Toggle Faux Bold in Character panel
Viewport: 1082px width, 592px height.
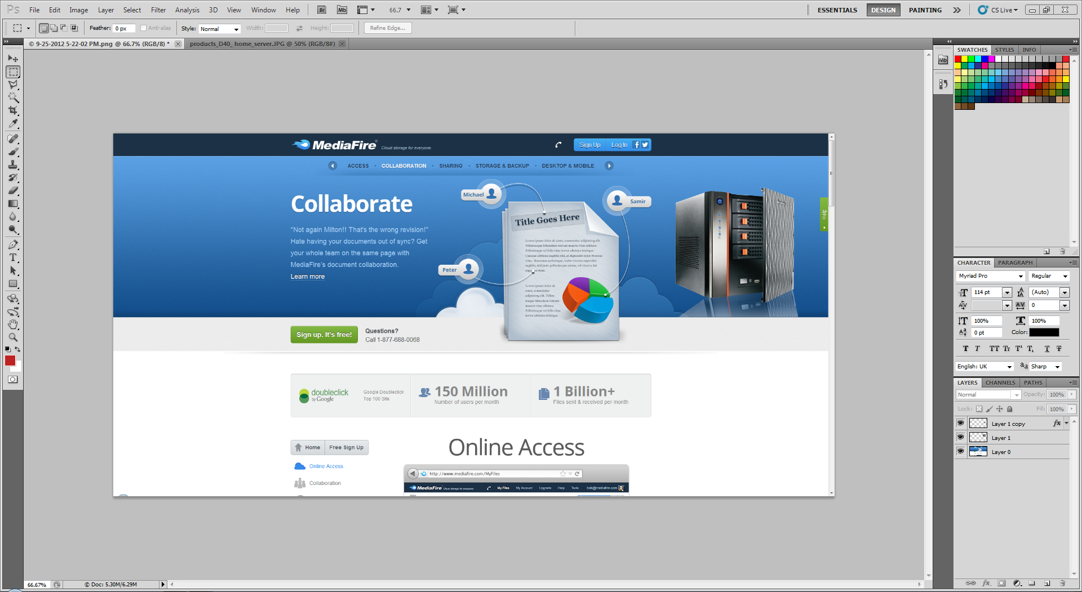click(x=965, y=349)
